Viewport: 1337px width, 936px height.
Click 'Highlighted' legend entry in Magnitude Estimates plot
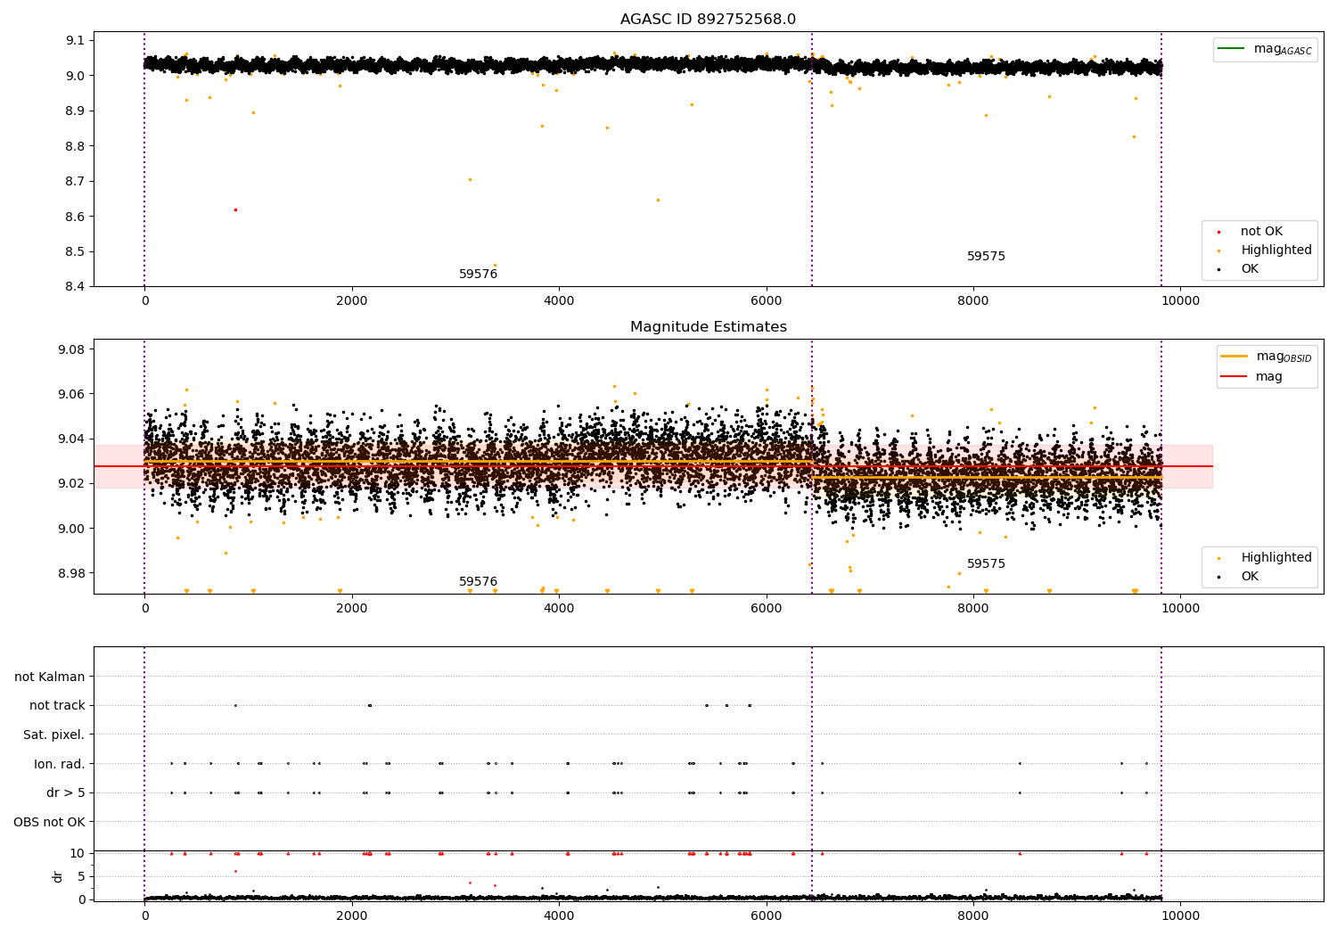click(x=1266, y=558)
